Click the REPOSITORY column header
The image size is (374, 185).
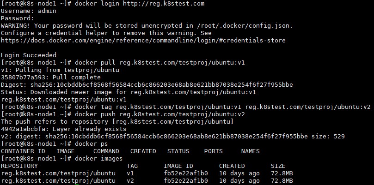19,166
